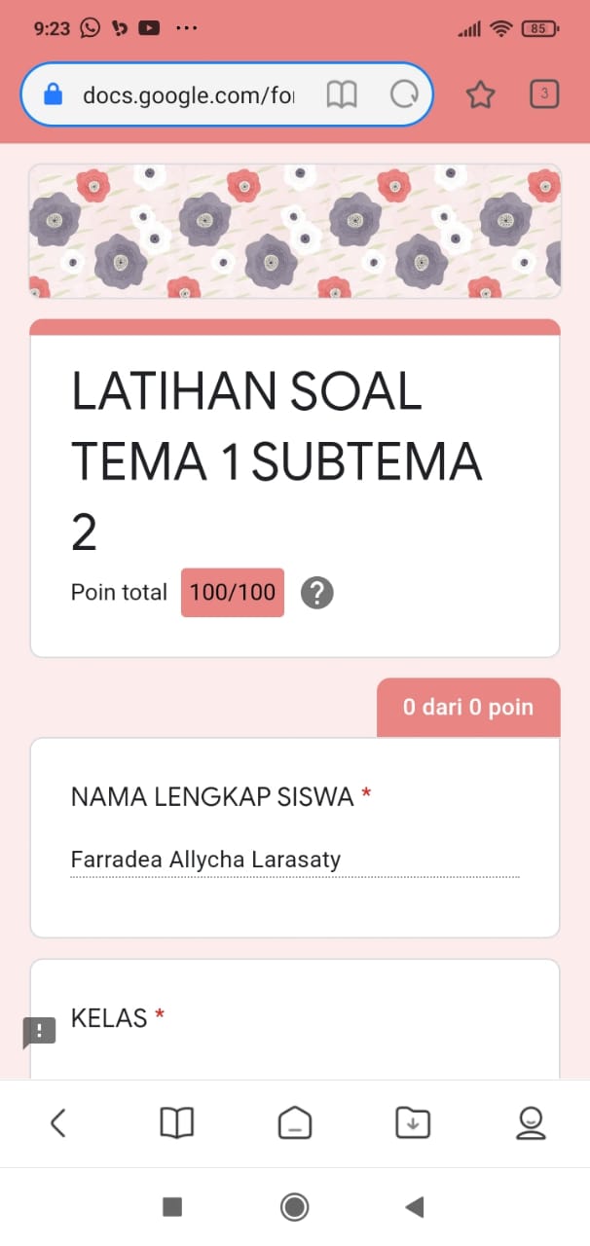Reload the page with the refresh icon
This screenshot has width=590, height=1246.
pos(403,94)
